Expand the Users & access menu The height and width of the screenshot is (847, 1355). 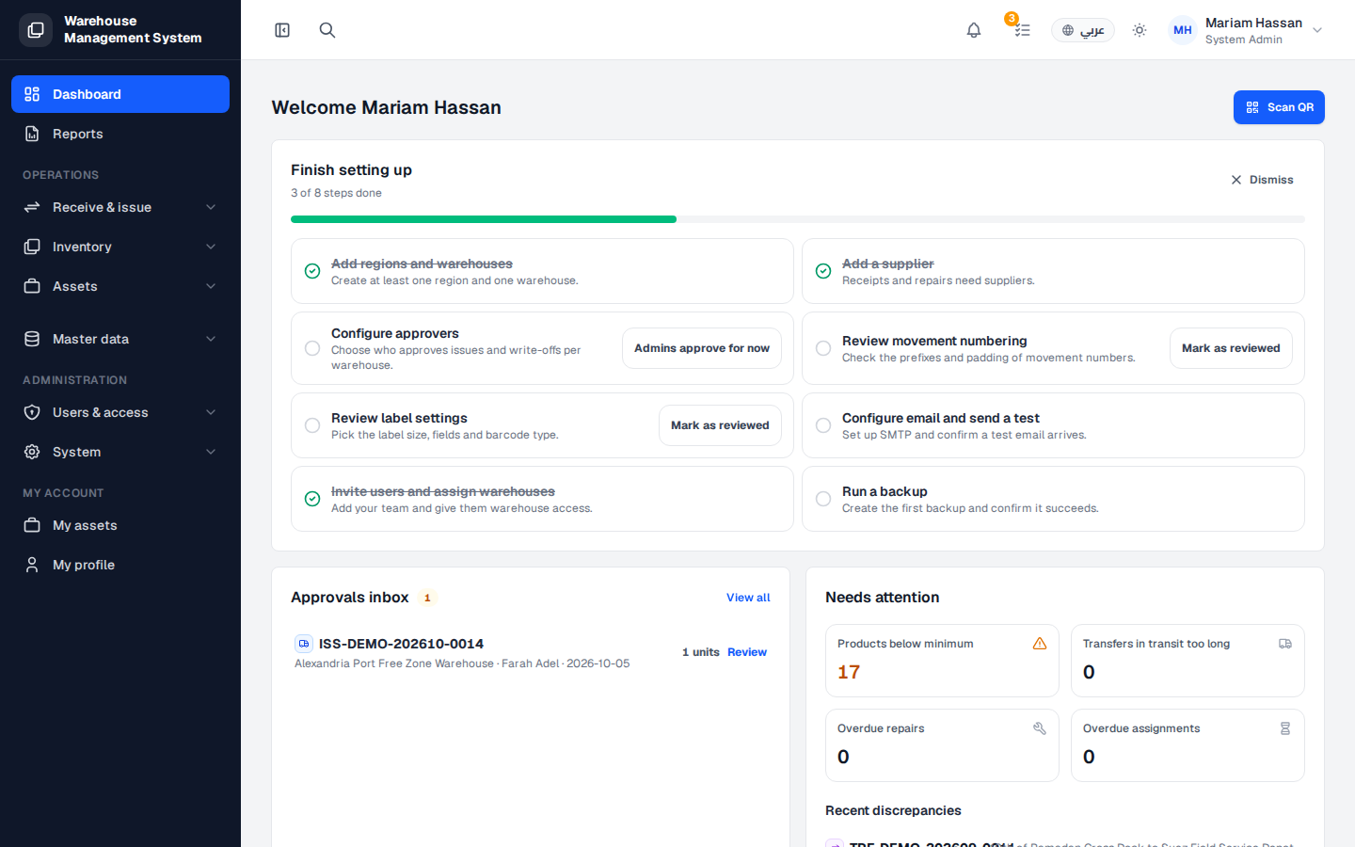[x=120, y=412]
